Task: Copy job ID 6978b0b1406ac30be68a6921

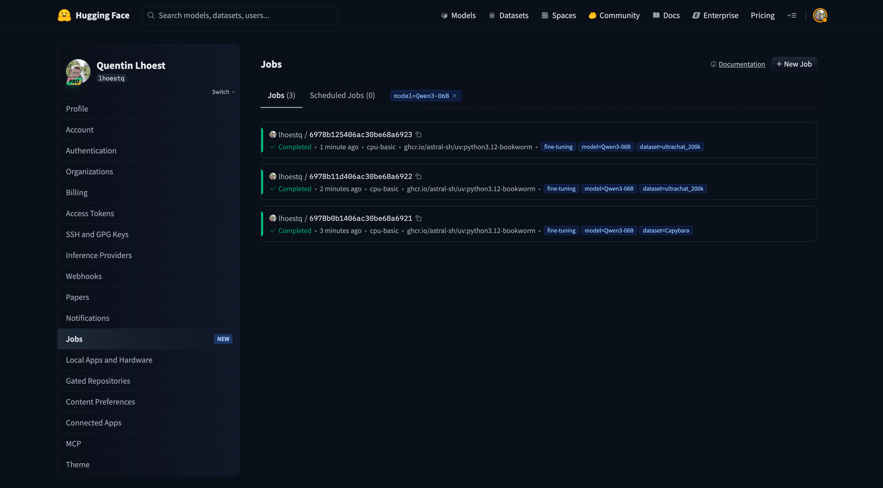Action: 419,218
